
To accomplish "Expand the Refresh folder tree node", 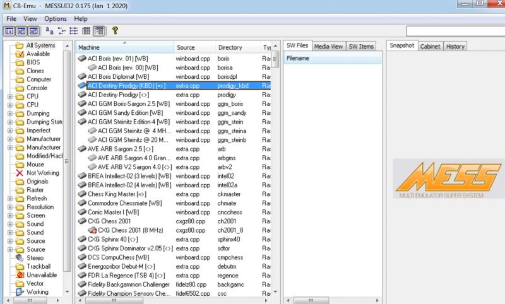I will point(9,198).
